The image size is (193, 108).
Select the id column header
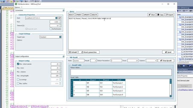(x=80, y=80)
